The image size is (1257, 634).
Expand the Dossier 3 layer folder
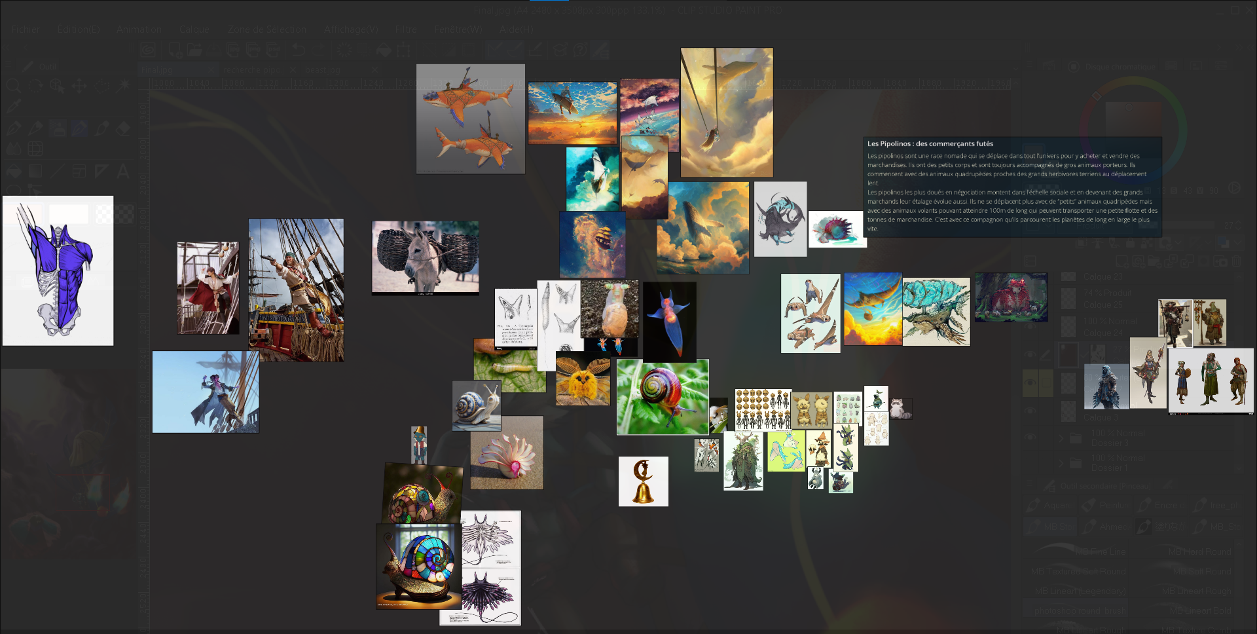click(1061, 438)
